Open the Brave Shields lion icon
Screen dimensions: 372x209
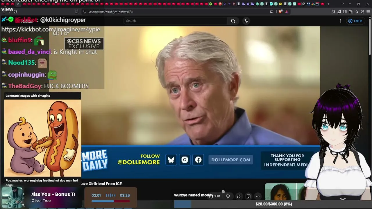280,12
